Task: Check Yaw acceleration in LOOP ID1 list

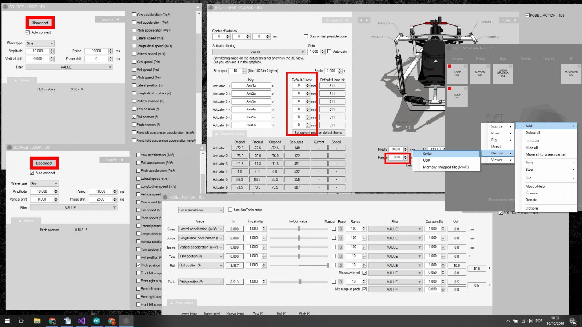Action: (x=134, y=15)
